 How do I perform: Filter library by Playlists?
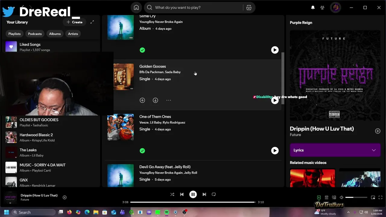click(x=14, y=34)
